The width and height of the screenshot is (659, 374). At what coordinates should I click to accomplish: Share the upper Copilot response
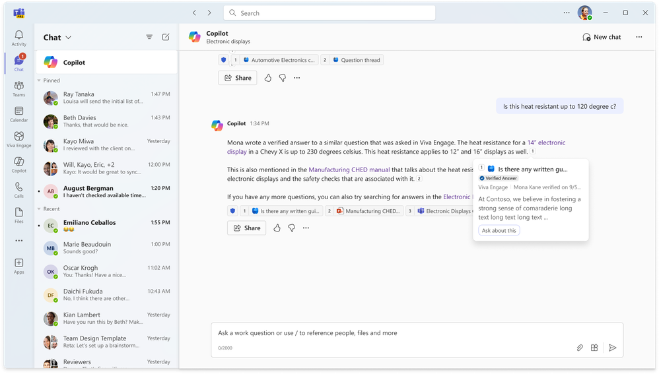click(238, 78)
